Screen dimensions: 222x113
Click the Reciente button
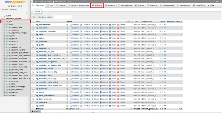click(x=5, y=10)
